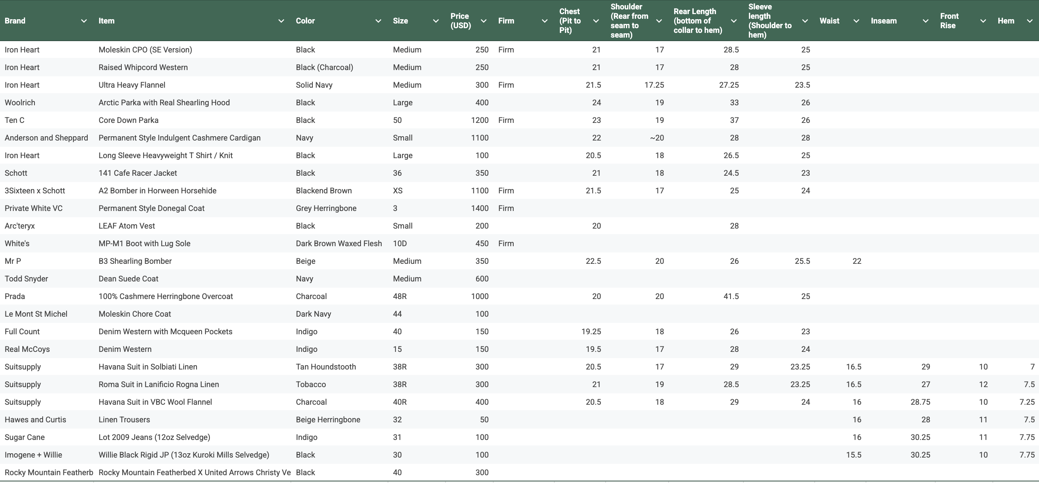Screen dimensions: 1039x483
Task: Open the Front Rise filter chevron
Action: pyautogui.click(x=983, y=21)
